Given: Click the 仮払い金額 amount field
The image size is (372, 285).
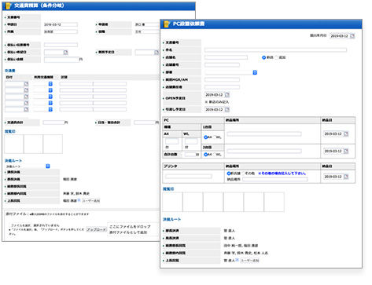Looking at the screenshot, I should [61, 60].
